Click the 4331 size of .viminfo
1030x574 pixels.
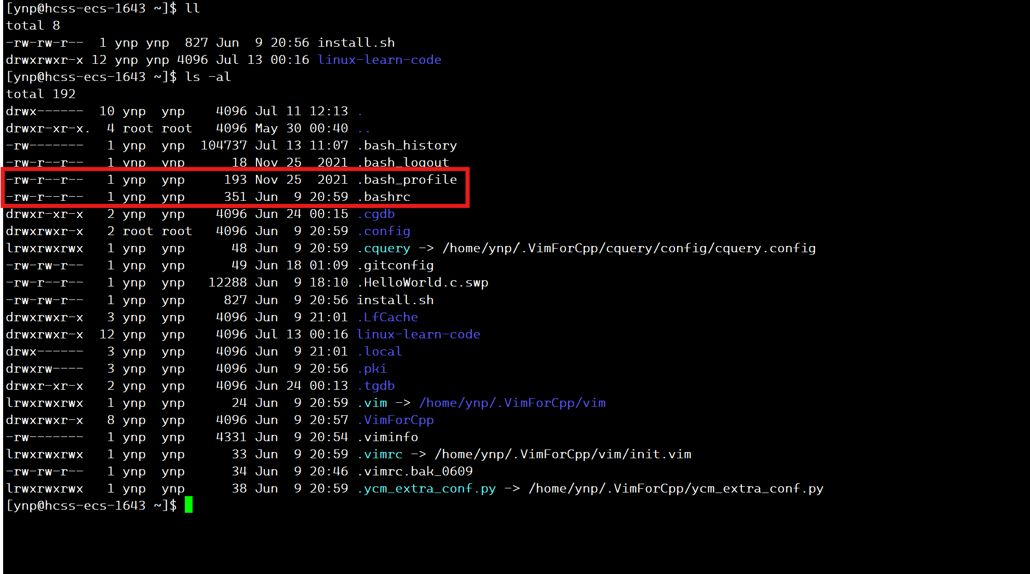232,438
